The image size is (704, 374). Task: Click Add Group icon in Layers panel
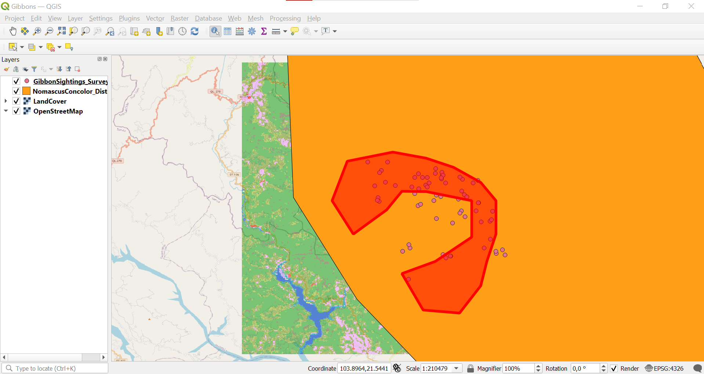click(16, 69)
